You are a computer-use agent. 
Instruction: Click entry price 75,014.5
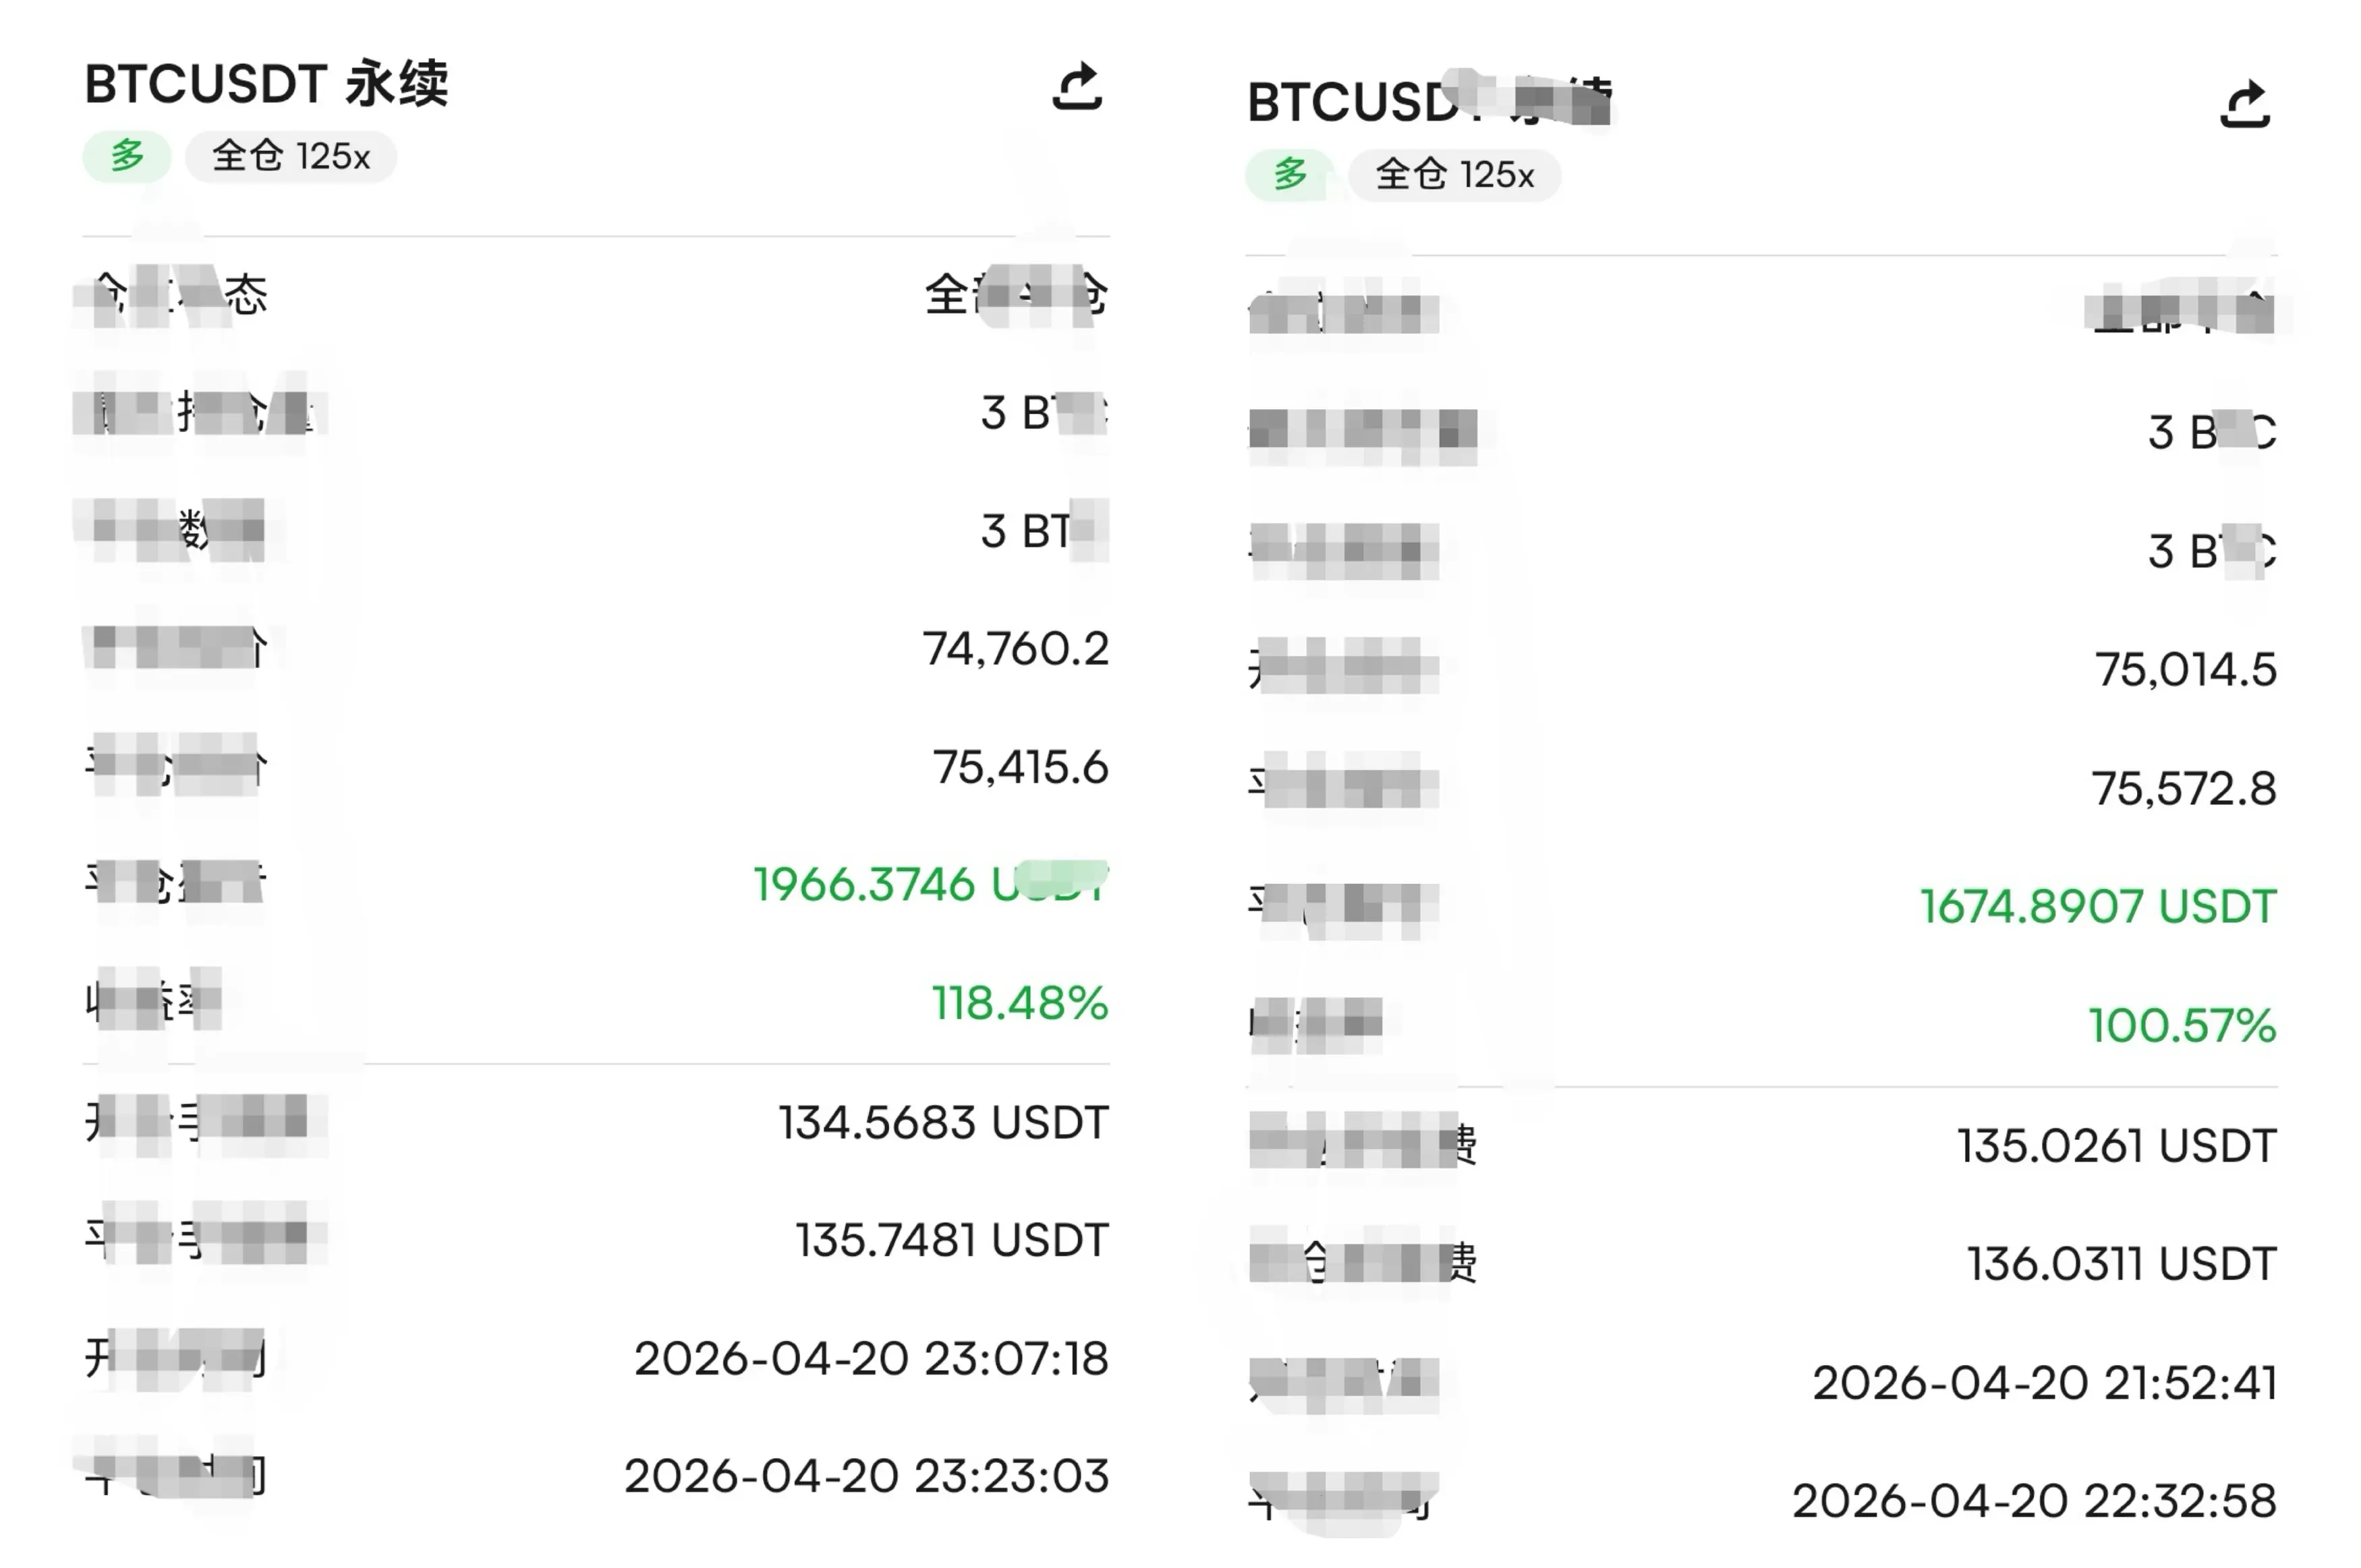pyautogui.click(x=2186, y=670)
